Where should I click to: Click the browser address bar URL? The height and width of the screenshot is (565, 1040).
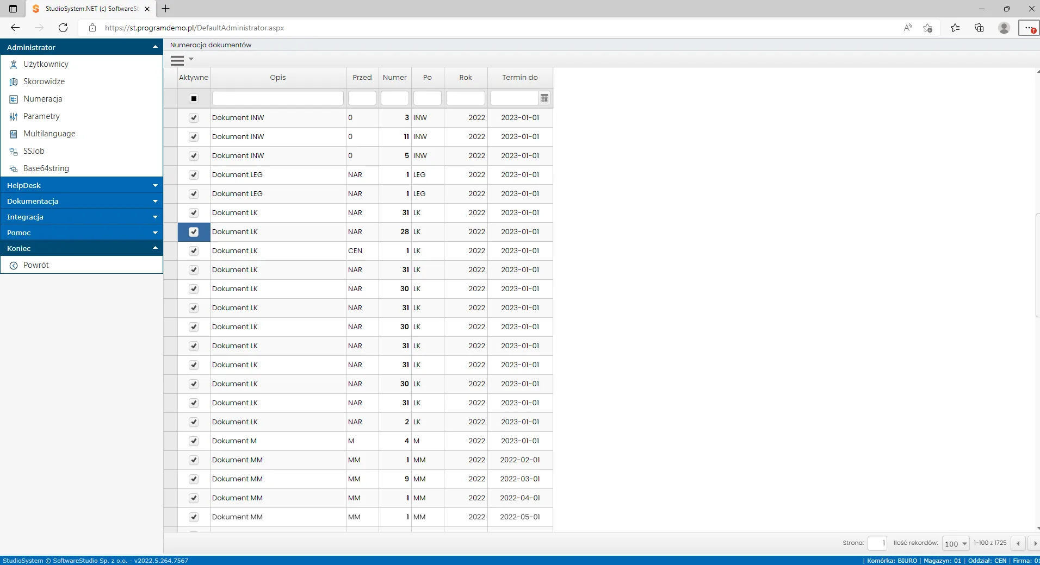(194, 28)
